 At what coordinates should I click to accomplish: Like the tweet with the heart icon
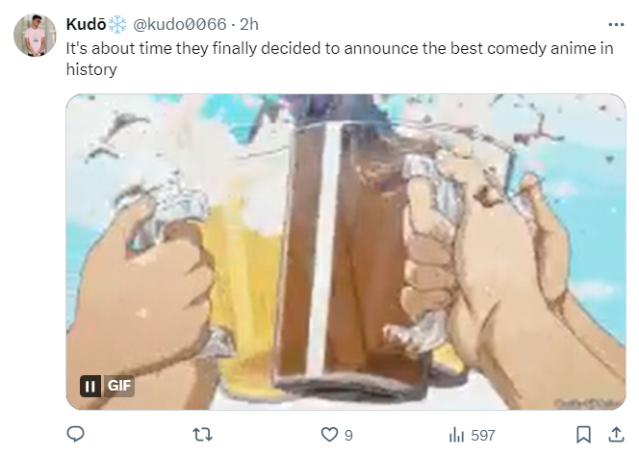tap(329, 435)
